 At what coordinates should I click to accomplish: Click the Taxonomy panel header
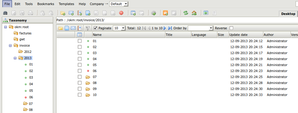tap(27, 20)
